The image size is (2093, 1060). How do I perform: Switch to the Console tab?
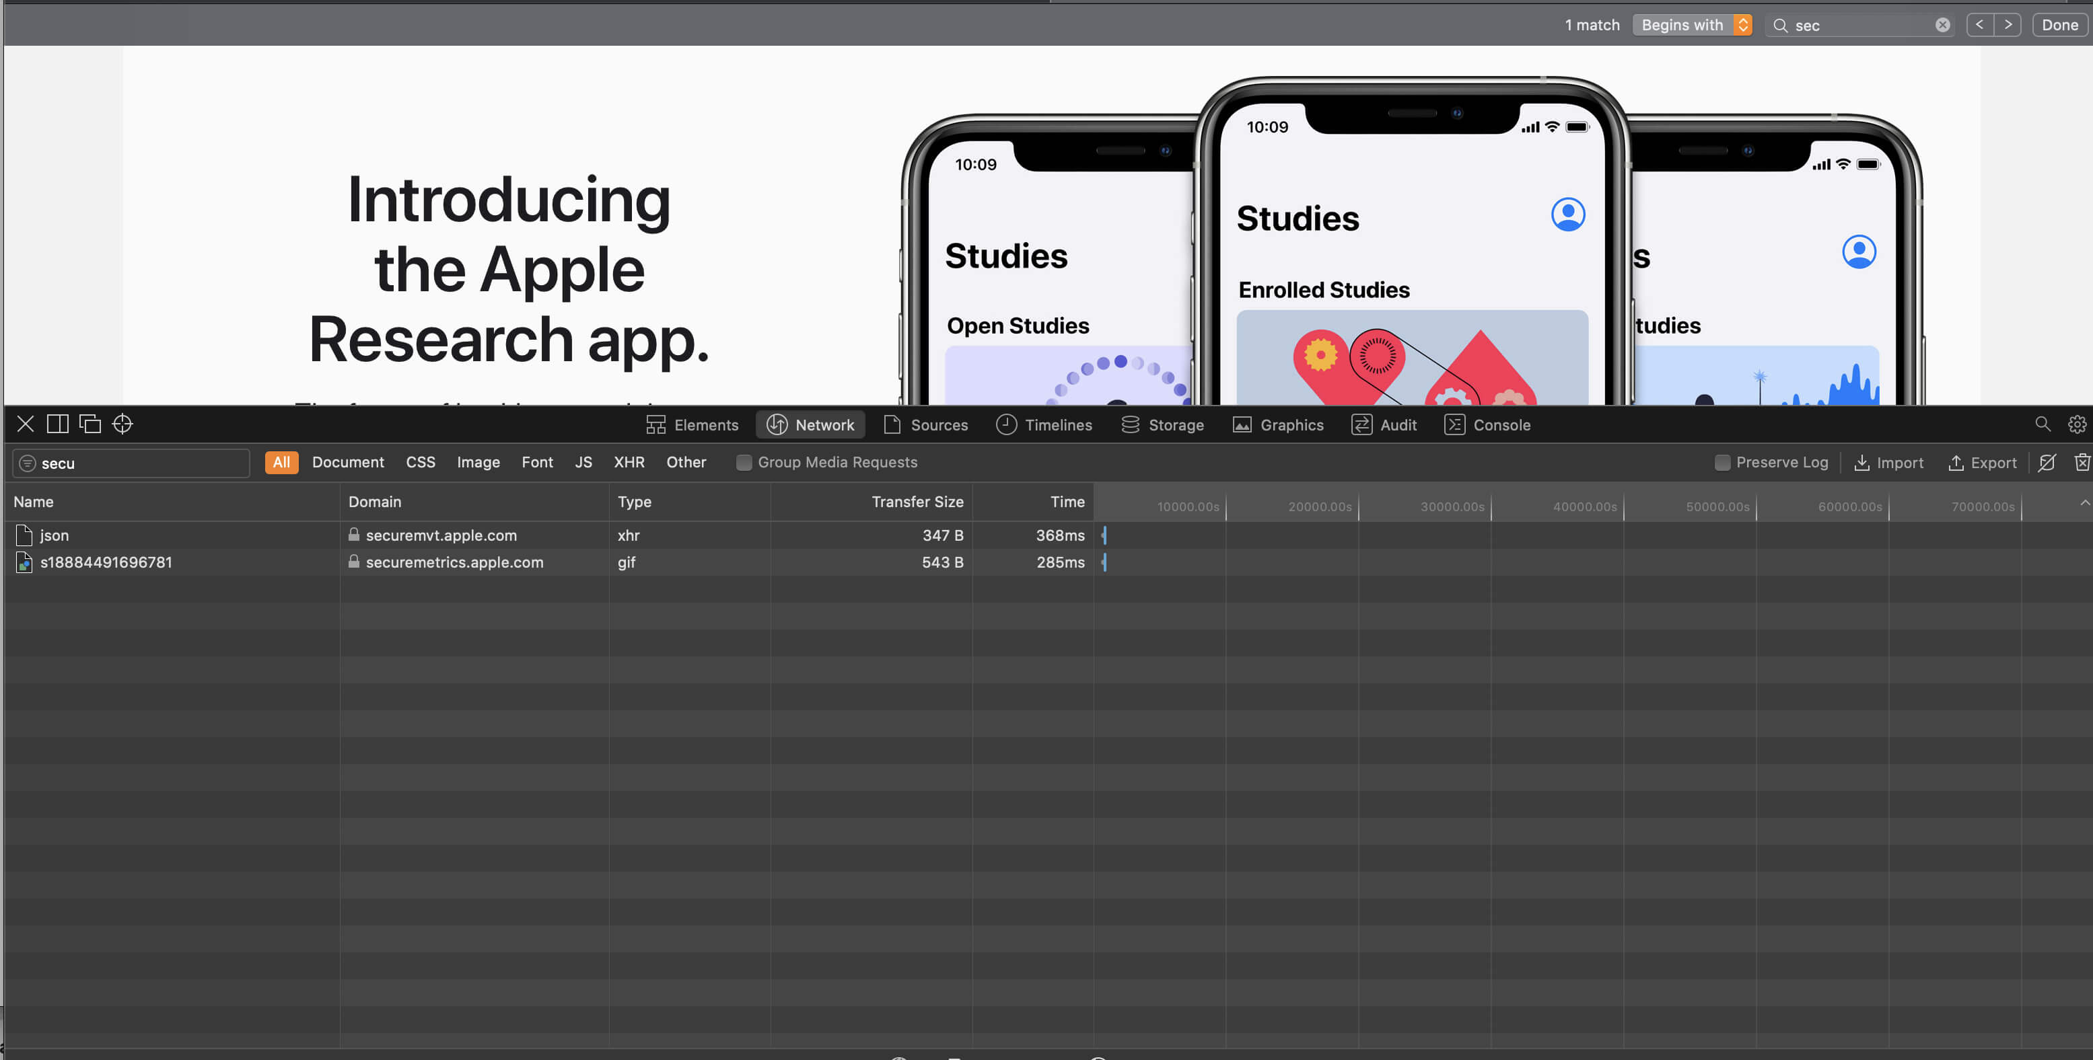point(1487,425)
